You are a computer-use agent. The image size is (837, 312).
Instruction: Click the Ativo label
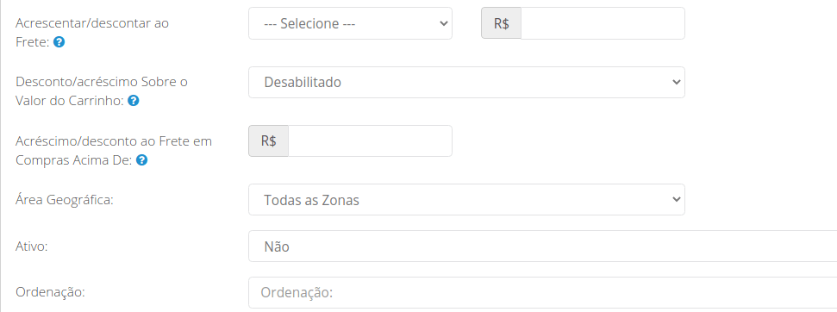(32, 246)
